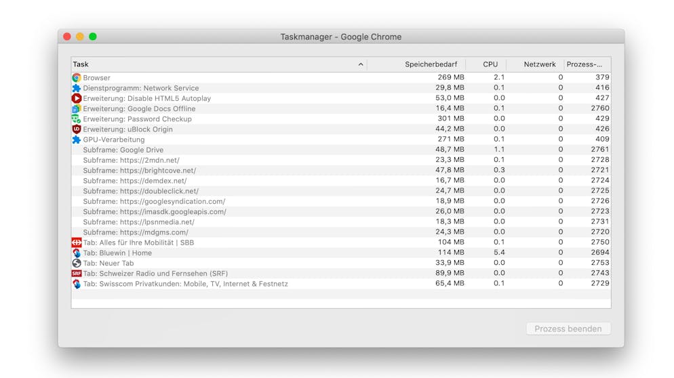The height and width of the screenshot is (378, 674).
Task: Click the 89,9 MB memory value
Action: [x=450, y=273]
